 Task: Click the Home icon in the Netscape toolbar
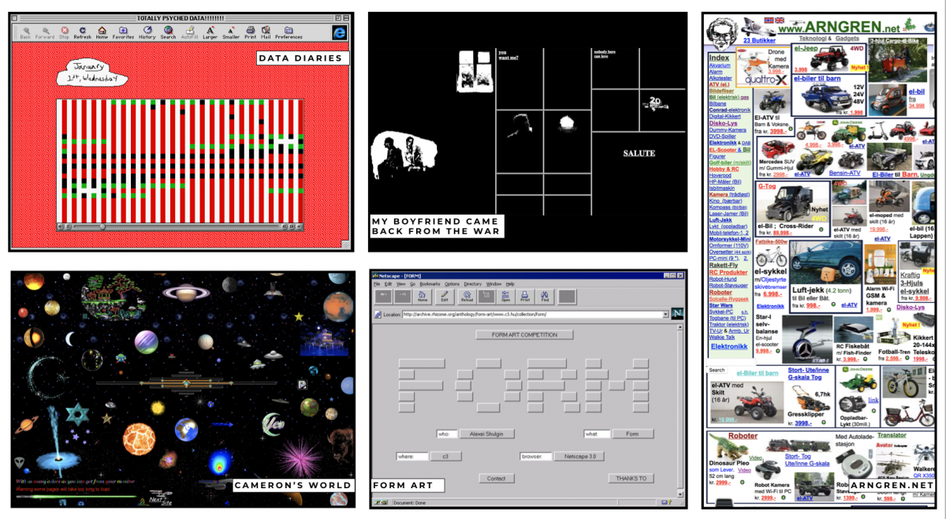click(x=423, y=297)
